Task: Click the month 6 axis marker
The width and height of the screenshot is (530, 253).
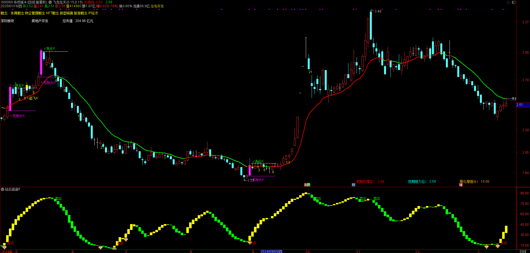Action: pyautogui.click(x=73, y=251)
